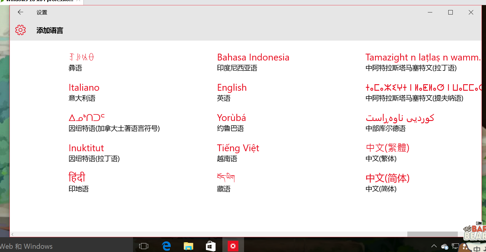The width and height of the screenshot is (486, 252).
Task: Select Tibetan 藏语
Action: [x=226, y=183]
